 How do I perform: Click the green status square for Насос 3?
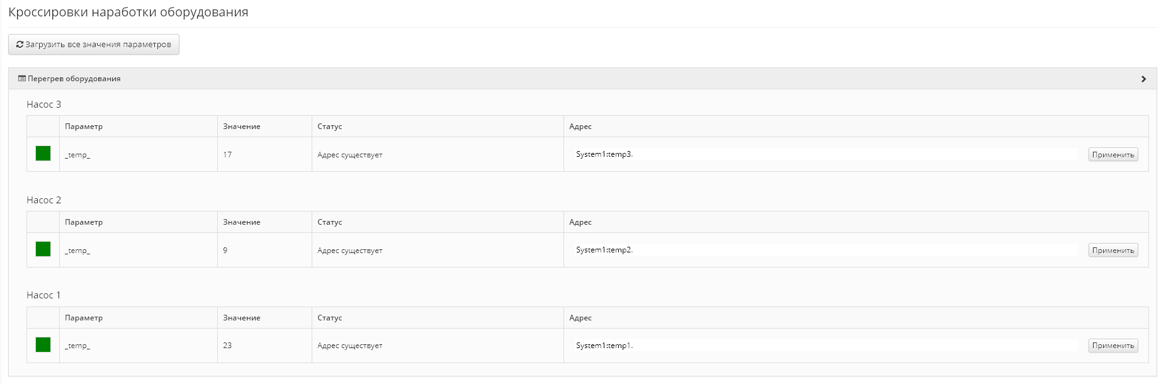[x=43, y=154]
